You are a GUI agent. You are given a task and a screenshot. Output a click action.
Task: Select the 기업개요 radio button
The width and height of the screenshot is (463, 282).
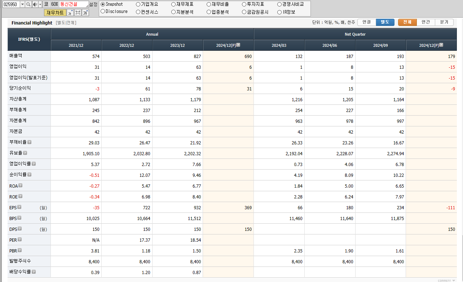[138, 4]
